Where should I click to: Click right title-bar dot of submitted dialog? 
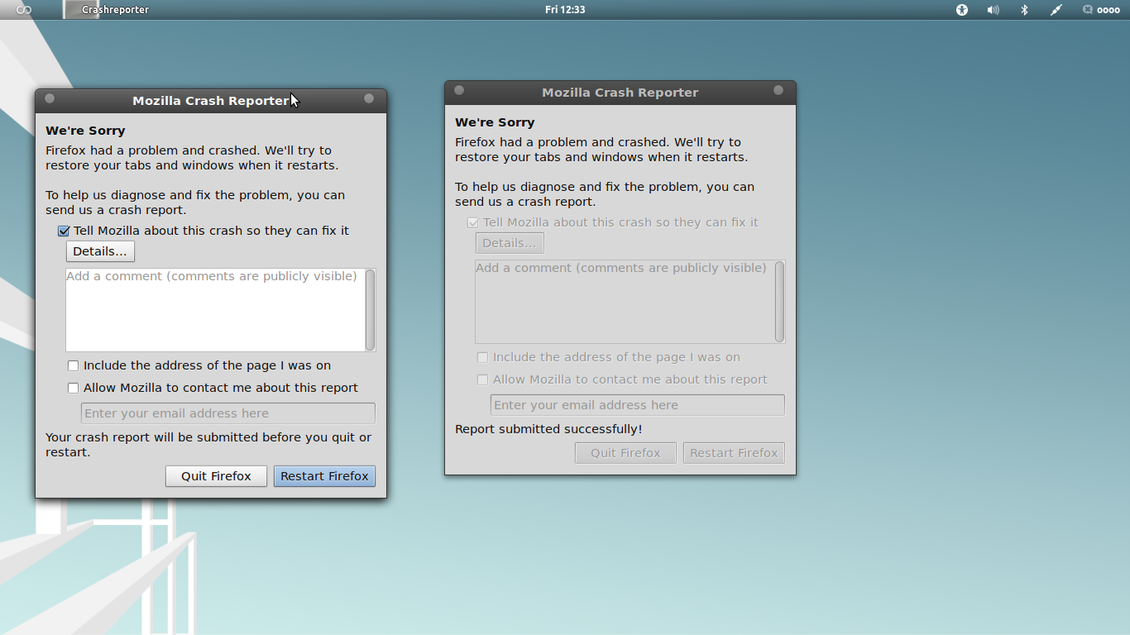(778, 90)
